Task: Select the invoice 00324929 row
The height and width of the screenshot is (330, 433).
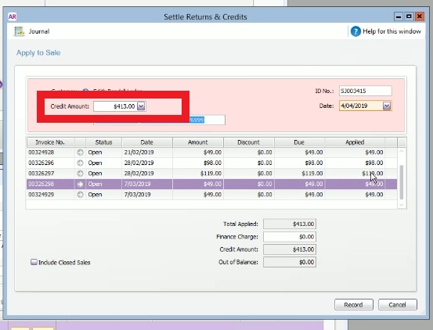Action: pyautogui.click(x=212, y=195)
